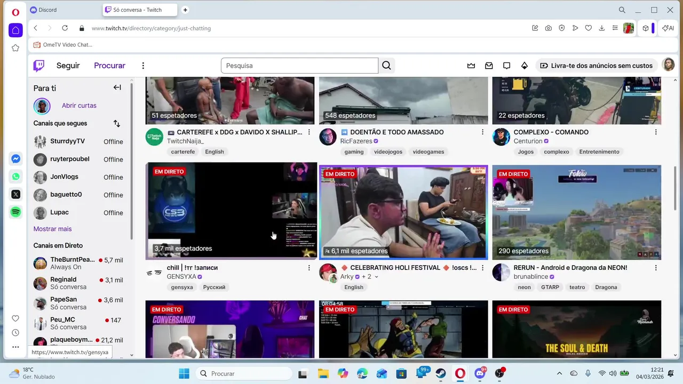The image size is (683, 384).
Task: Open Opera Easy Setup sliders icon
Action: (615, 28)
